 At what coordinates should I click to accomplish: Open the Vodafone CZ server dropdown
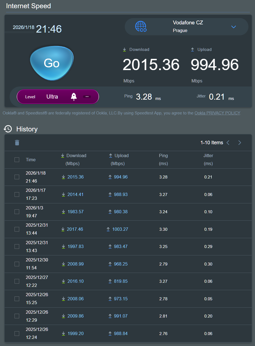[x=233, y=27]
